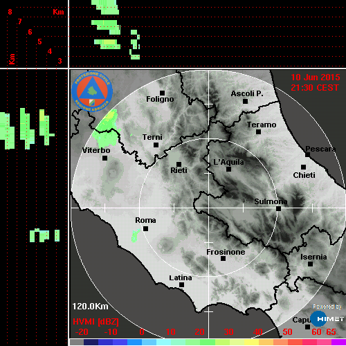Screen dimensions: 346x346
Task: Select the square marker for Roma
Action: [x=145, y=229]
